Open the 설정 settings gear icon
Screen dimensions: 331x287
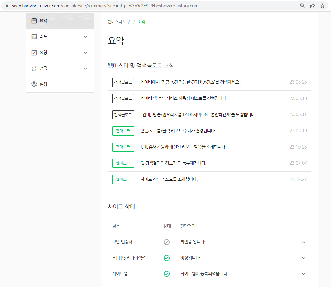tap(34, 84)
